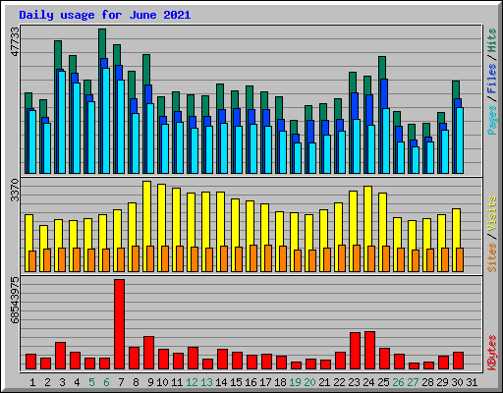Click day label 16 on x-axis
The image size is (503, 393).
point(251,382)
